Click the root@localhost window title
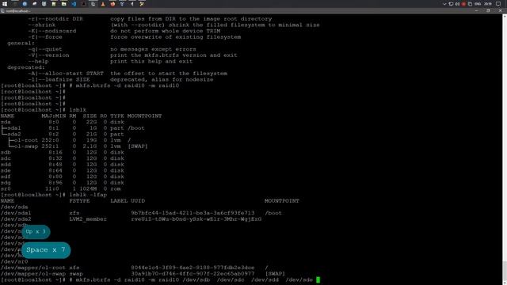Viewport: 507px width, 285px height. [x=17, y=11]
